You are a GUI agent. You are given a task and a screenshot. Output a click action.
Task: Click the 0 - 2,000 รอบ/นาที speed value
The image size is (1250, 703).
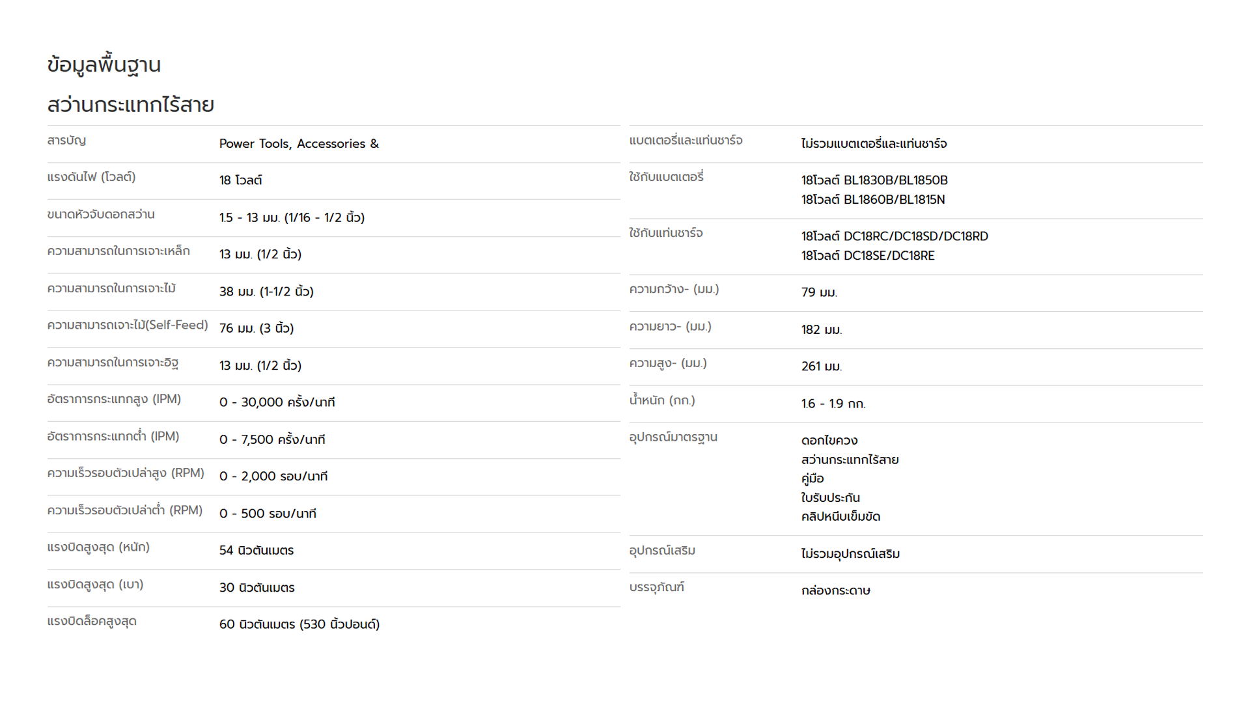tap(273, 476)
